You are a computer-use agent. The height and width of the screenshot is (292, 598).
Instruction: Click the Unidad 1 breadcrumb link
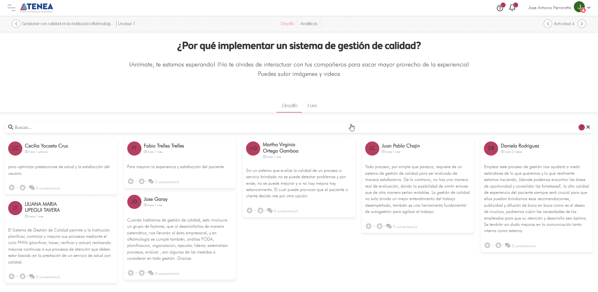pos(126,24)
